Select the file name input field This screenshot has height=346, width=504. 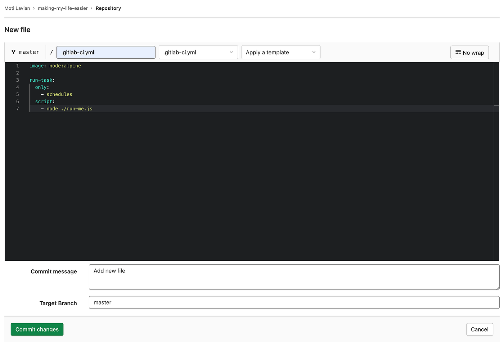[106, 52]
